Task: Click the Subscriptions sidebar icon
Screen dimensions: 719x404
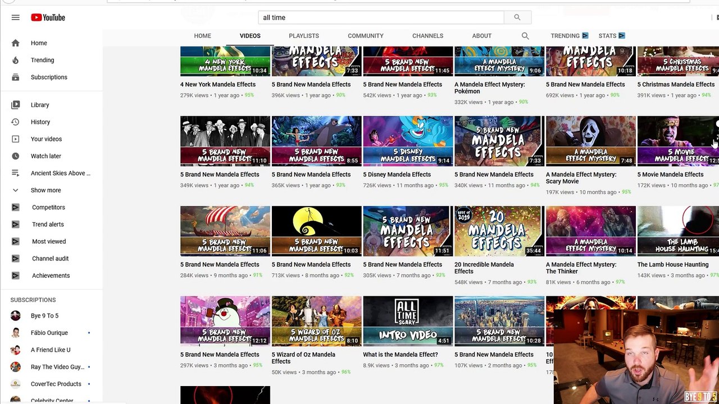Action: click(x=15, y=77)
